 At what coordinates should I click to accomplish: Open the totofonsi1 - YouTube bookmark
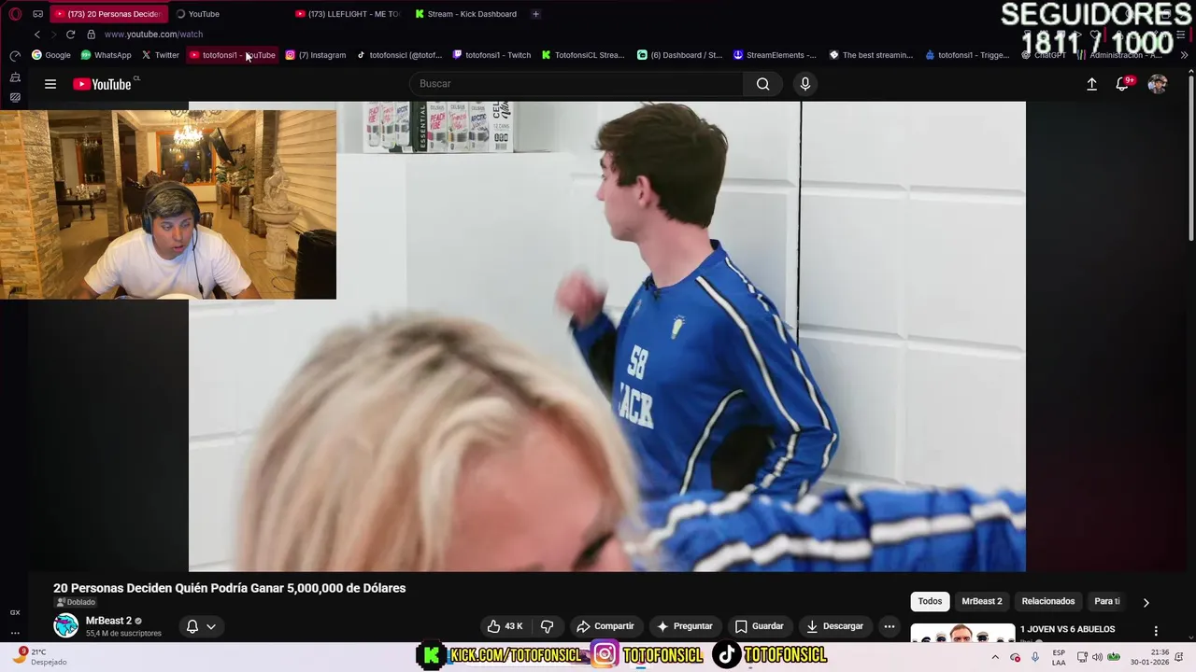(x=233, y=55)
